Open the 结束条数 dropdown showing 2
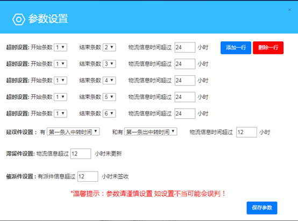 (x=109, y=47)
